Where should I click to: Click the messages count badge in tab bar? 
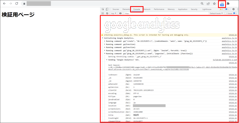[227, 9]
